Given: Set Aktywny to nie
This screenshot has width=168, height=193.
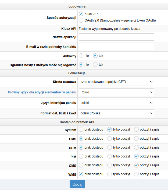Looking at the screenshot, I should (81, 56).
